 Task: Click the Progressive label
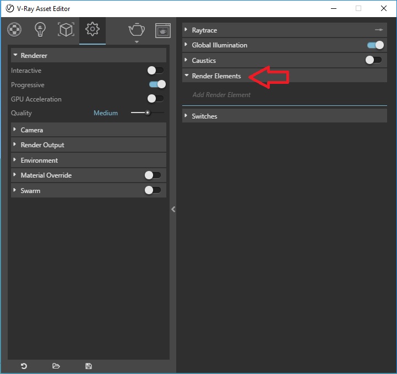pos(28,85)
